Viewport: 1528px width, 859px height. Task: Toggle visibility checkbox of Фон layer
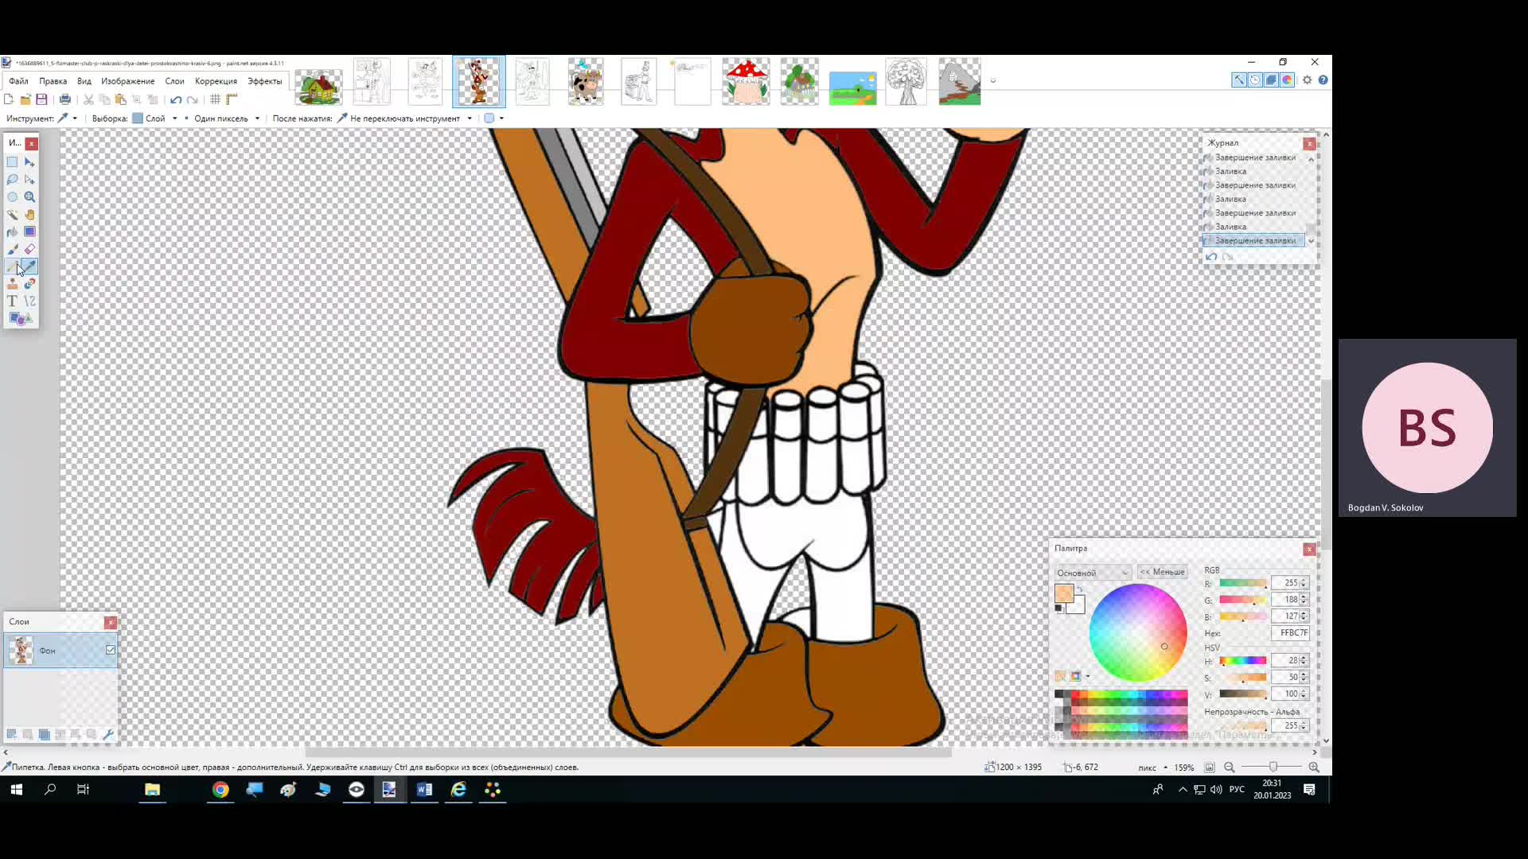click(x=111, y=650)
